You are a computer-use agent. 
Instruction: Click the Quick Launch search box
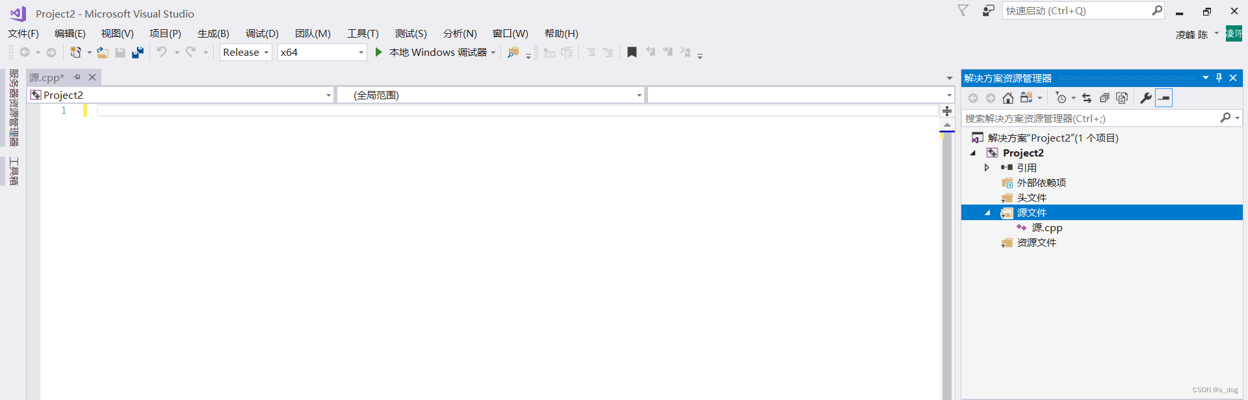[1083, 11]
